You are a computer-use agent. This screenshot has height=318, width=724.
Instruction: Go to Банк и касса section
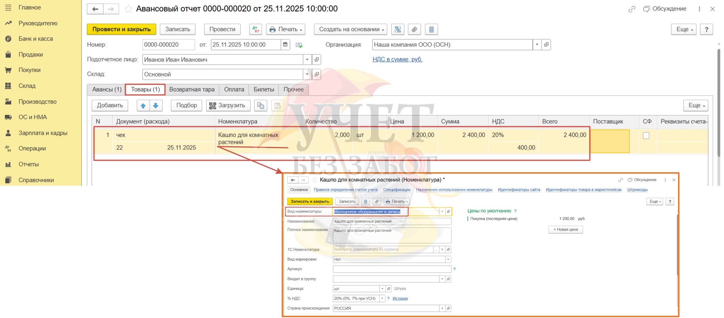(35, 39)
